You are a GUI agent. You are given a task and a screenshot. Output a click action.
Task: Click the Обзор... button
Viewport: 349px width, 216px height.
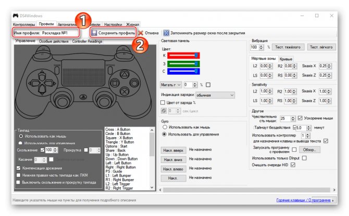[309, 150]
